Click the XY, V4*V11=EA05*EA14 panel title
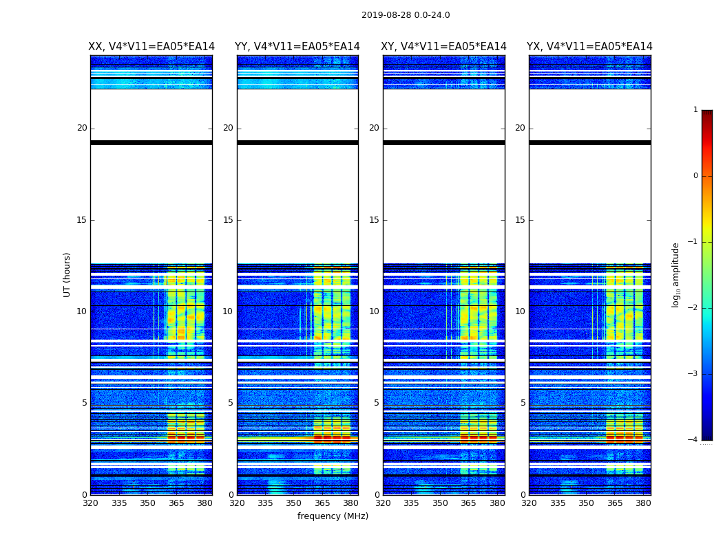The height and width of the screenshot is (550, 723). 443,47
